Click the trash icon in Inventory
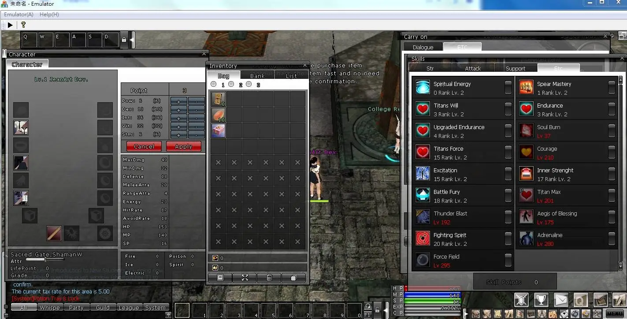The width and height of the screenshot is (627, 319). click(x=269, y=278)
